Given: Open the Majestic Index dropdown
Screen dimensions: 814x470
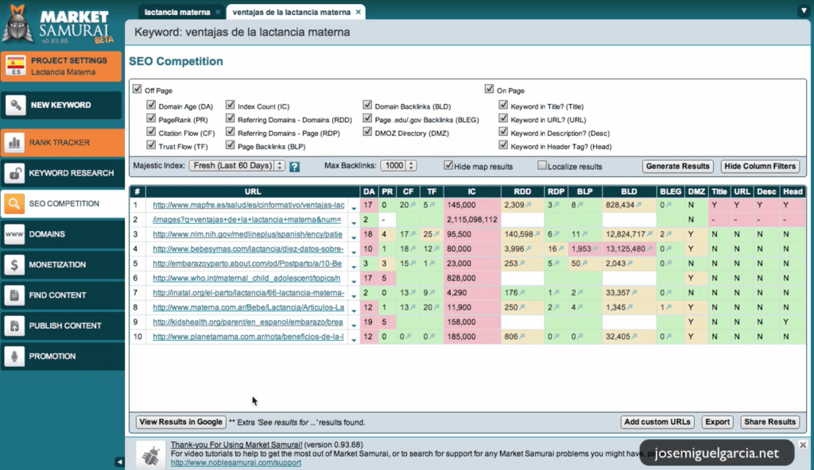Looking at the screenshot, I should pyautogui.click(x=237, y=165).
